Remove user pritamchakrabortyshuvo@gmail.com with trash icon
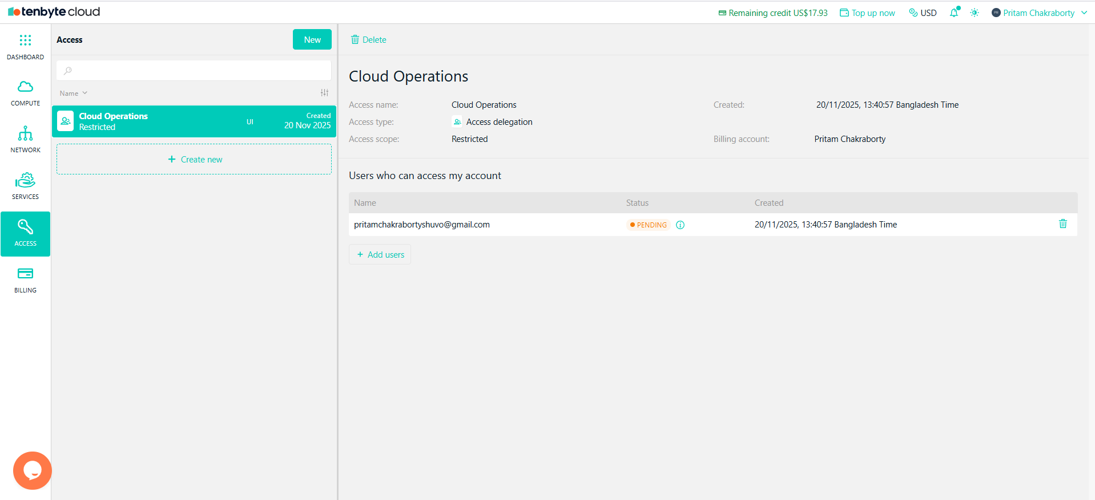1095x500 pixels. 1063,223
